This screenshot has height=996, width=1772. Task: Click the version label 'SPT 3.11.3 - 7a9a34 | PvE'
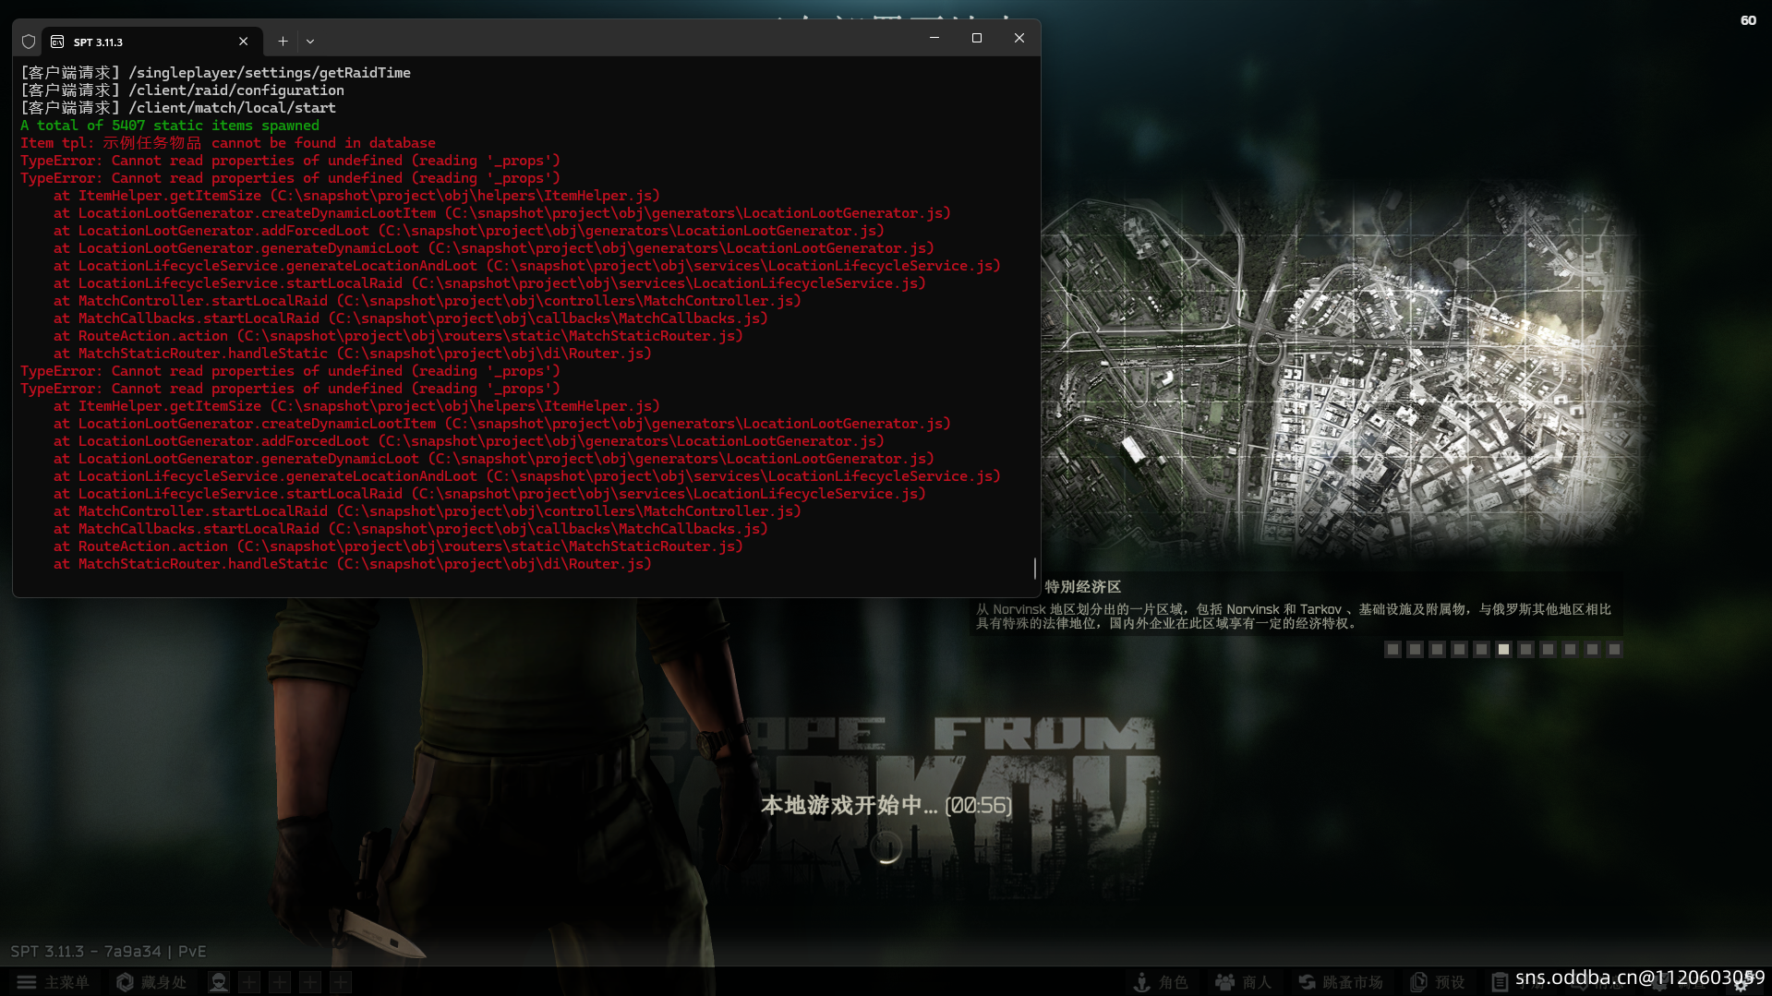click(108, 952)
